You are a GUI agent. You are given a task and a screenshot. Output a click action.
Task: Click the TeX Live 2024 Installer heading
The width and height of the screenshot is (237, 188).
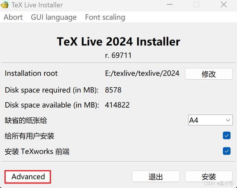pyautogui.click(x=118, y=41)
